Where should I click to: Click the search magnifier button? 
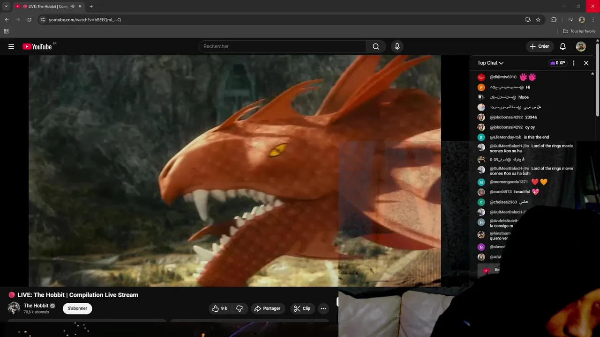click(x=376, y=46)
